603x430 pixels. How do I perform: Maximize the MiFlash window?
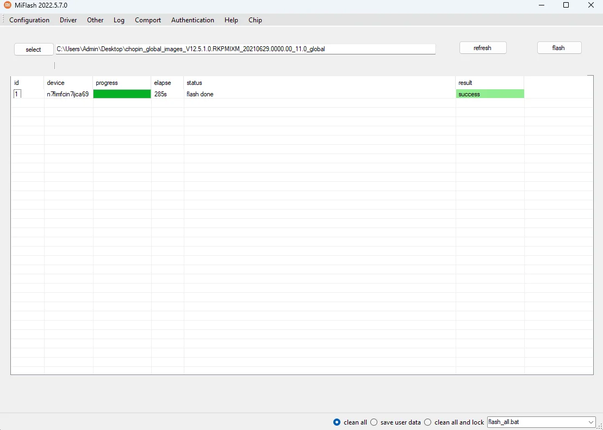tap(565, 5)
